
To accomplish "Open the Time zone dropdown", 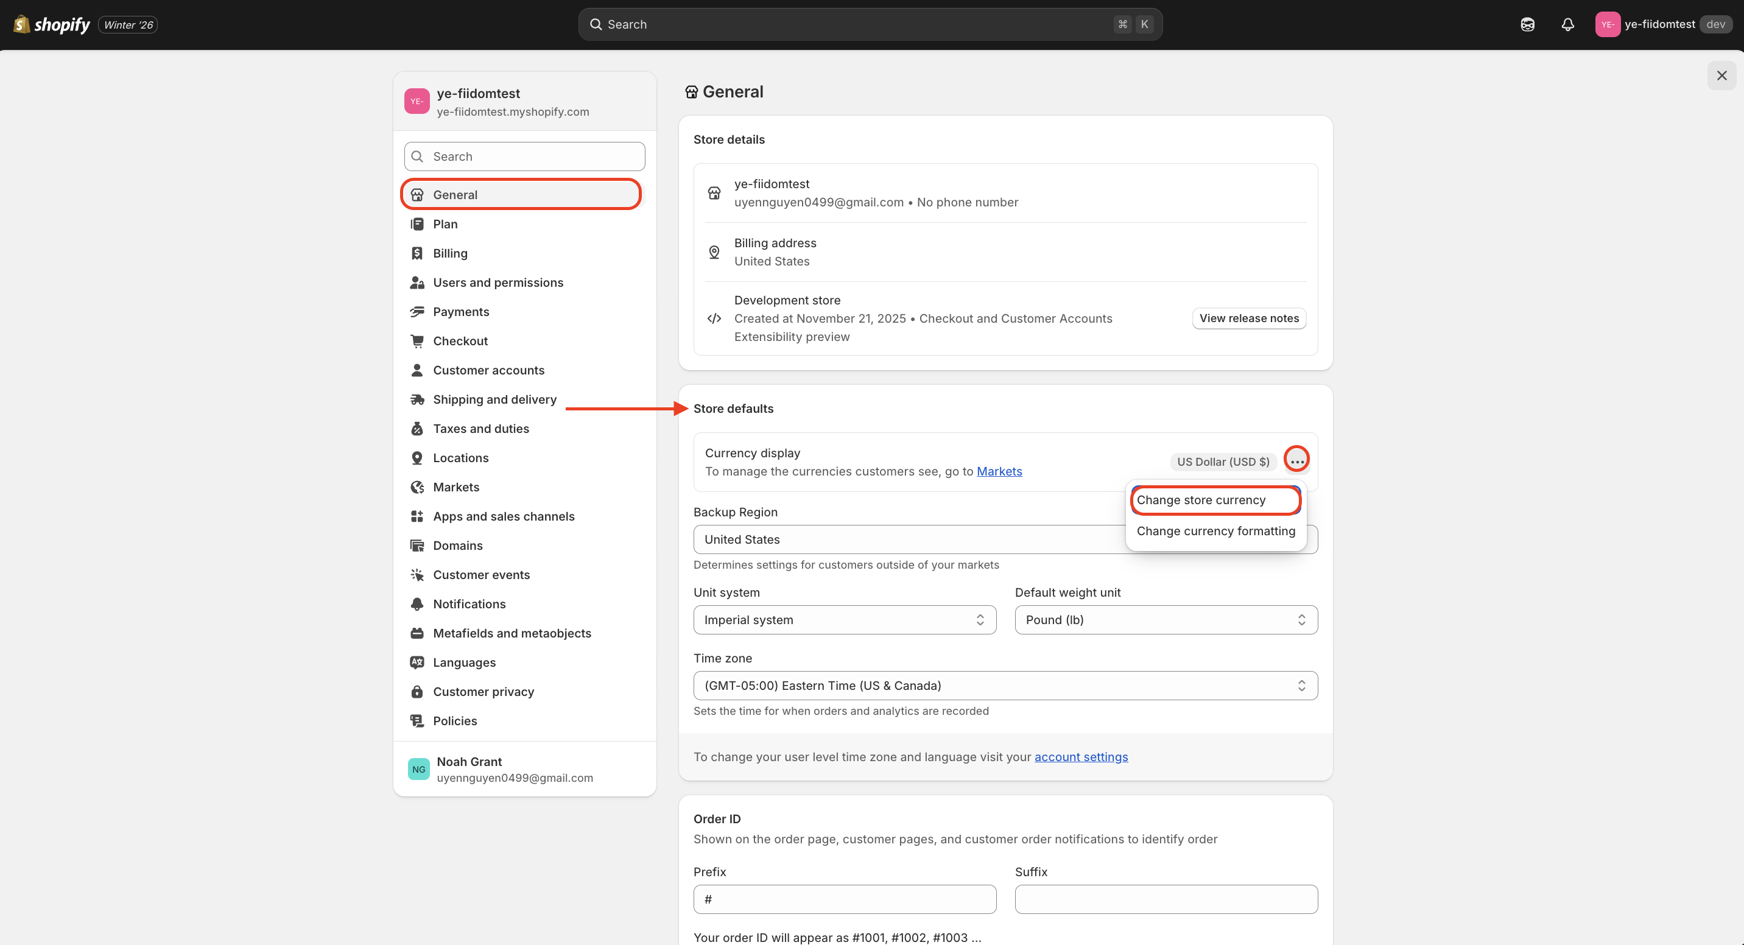I will (1005, 685).
